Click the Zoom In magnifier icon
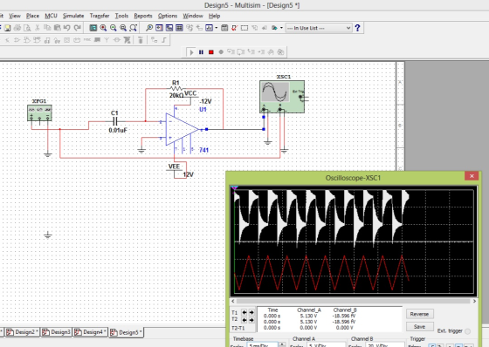This screenshot has width=489, height=347. (103, 28)
